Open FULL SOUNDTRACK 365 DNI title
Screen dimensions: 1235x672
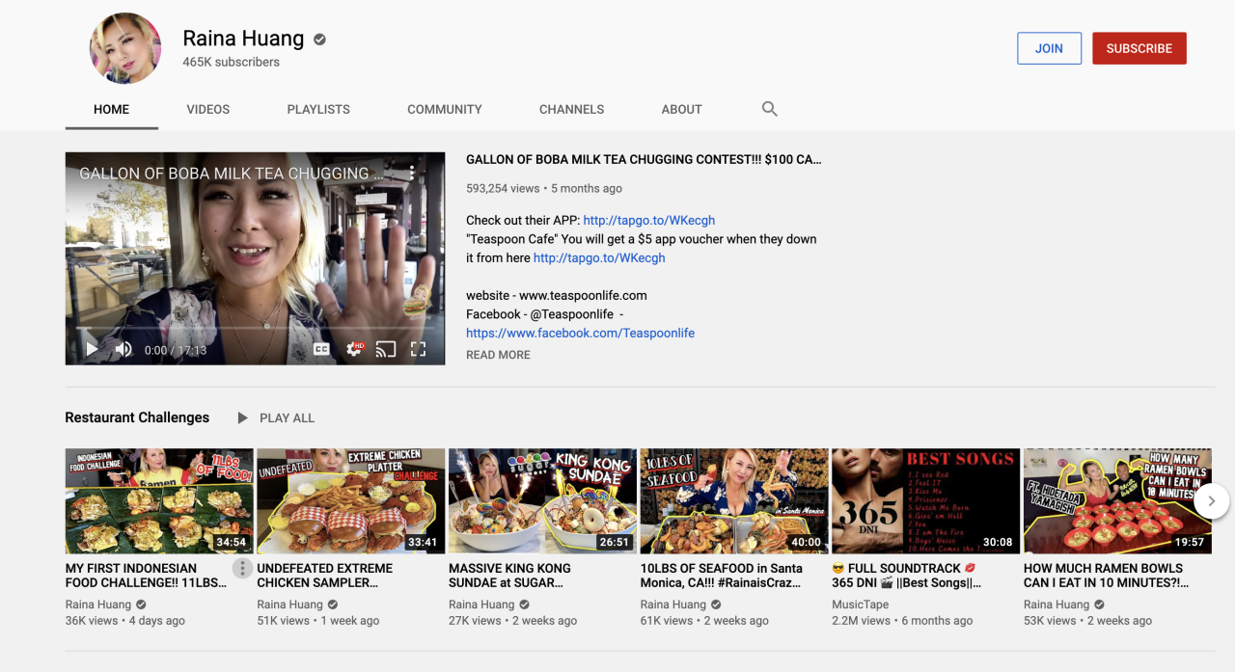(x=907, y=576)
